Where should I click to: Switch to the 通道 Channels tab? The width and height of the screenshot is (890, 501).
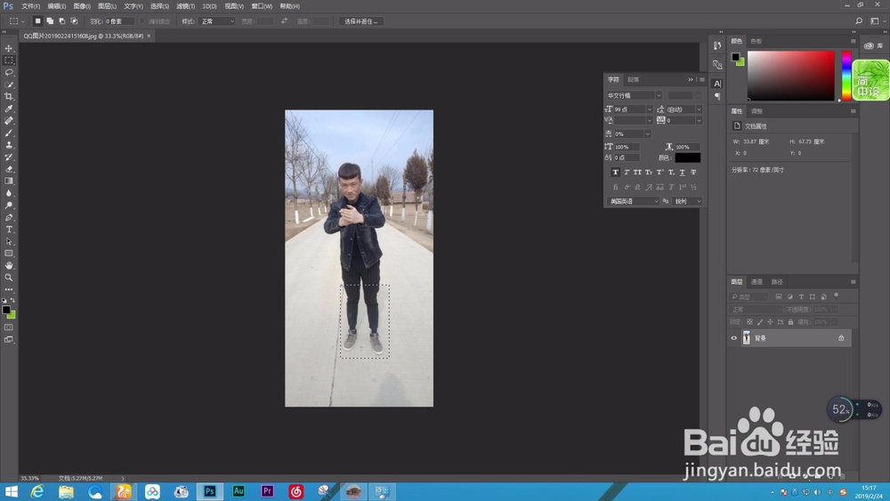756,282
